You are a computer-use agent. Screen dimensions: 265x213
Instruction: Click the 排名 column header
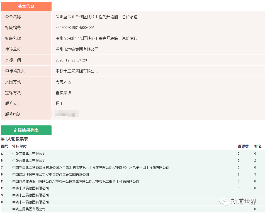click(258, 146)
